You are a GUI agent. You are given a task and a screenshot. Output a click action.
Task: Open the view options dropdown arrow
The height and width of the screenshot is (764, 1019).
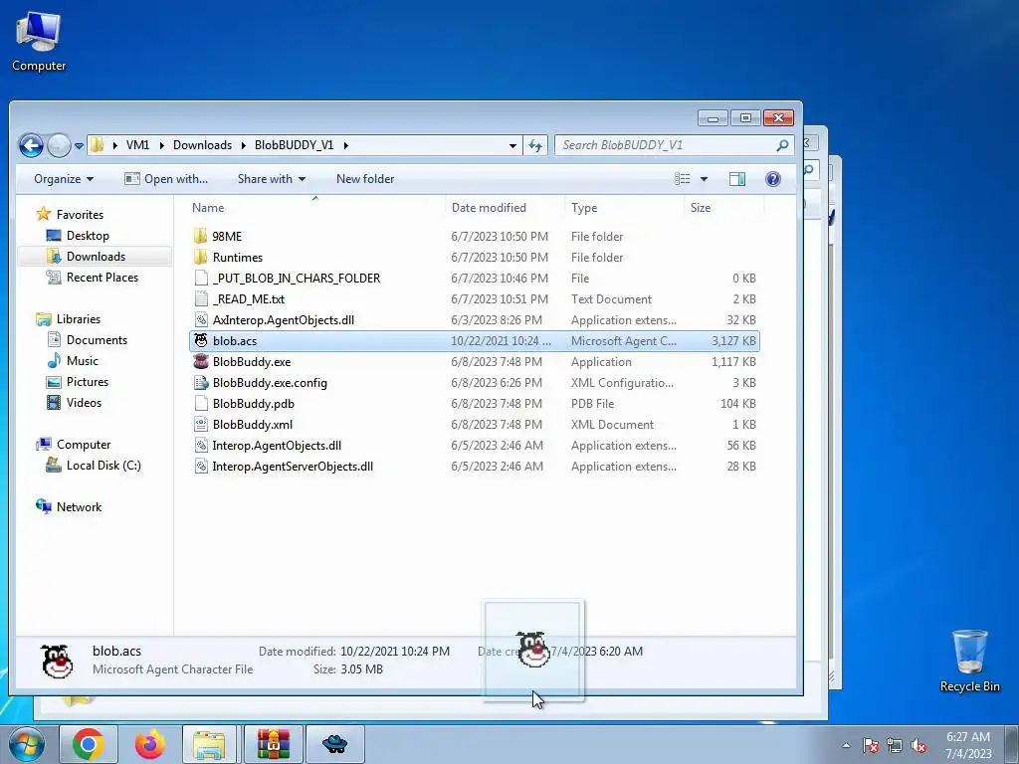[704, 179]
